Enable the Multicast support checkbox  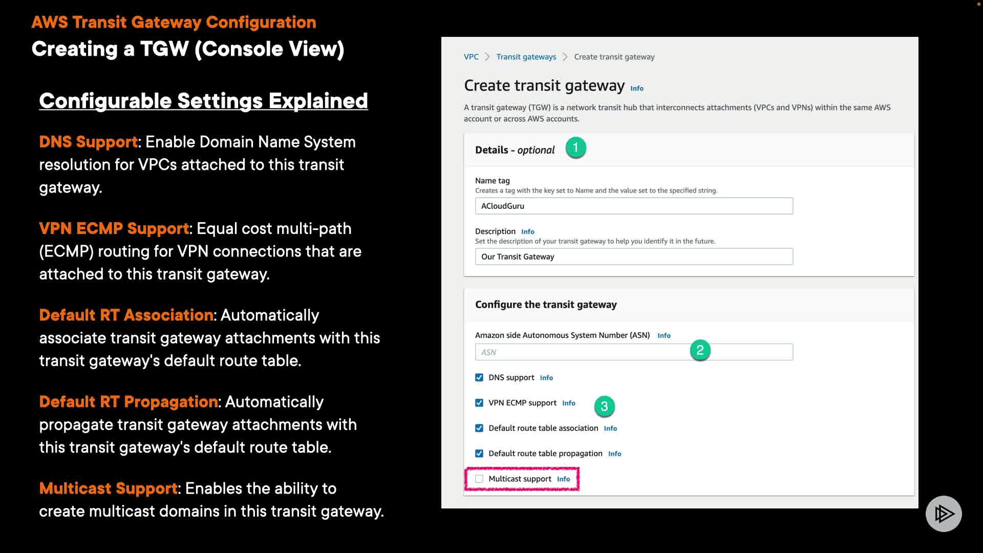pos(479,479)
